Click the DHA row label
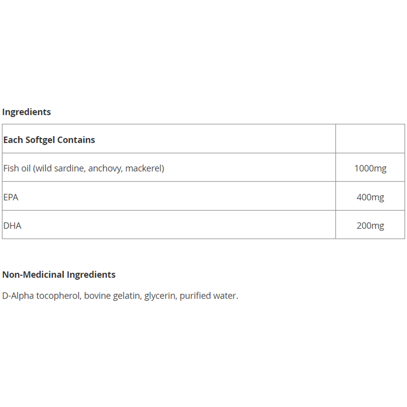Image resolution: width=407 pixels, height=407 pixels. (13, 226)
